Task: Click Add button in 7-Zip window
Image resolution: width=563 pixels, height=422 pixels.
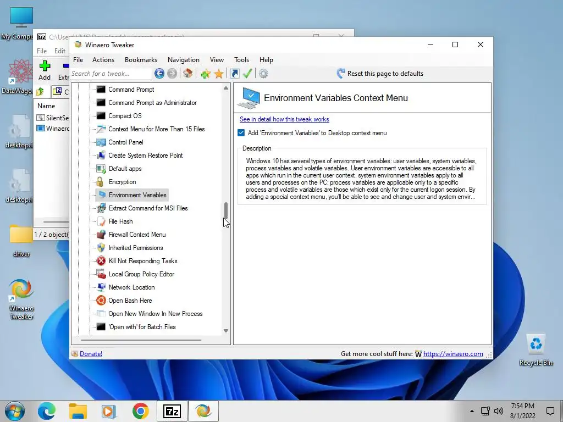Action: coord(45,70)
